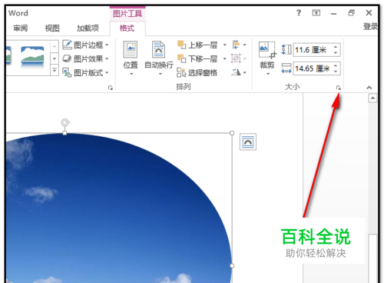Restore down the Word window
The image size is (384, 283).
coord(352,12)
